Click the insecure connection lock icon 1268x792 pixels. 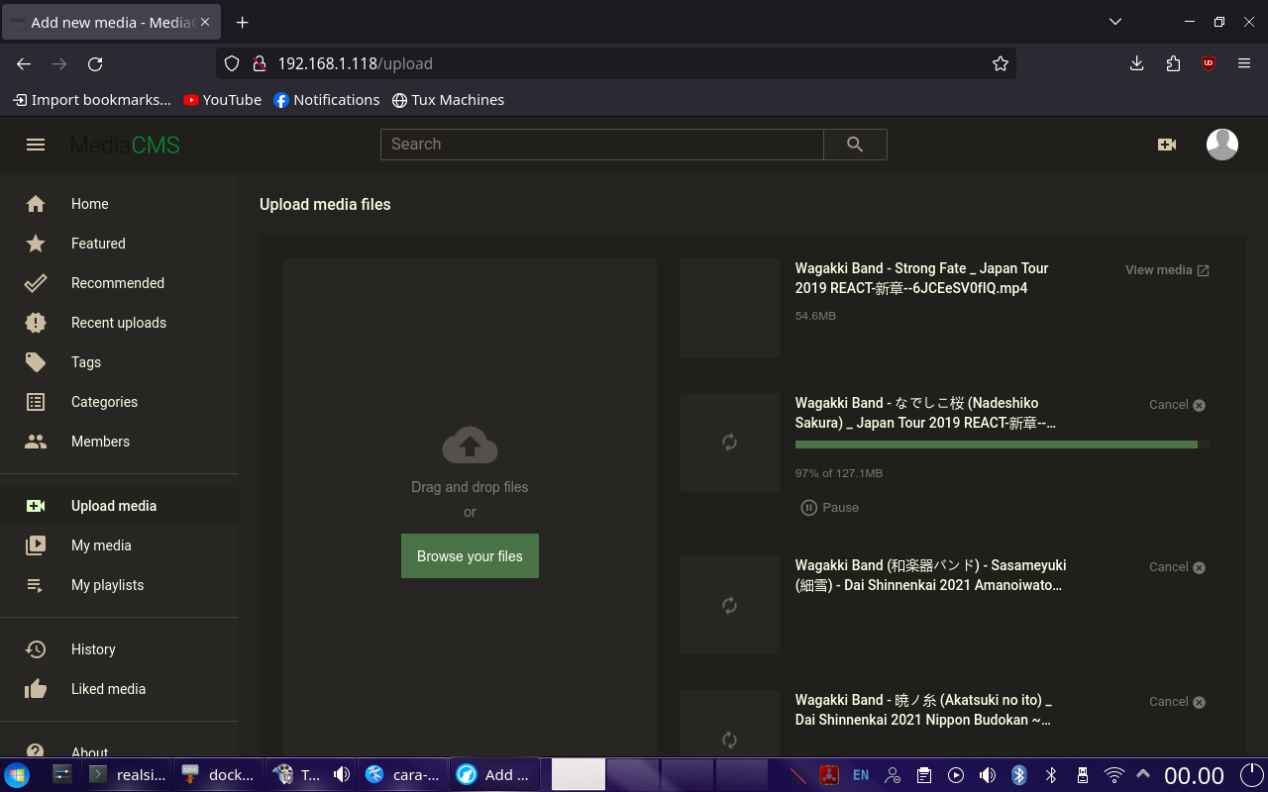[260, 63]
